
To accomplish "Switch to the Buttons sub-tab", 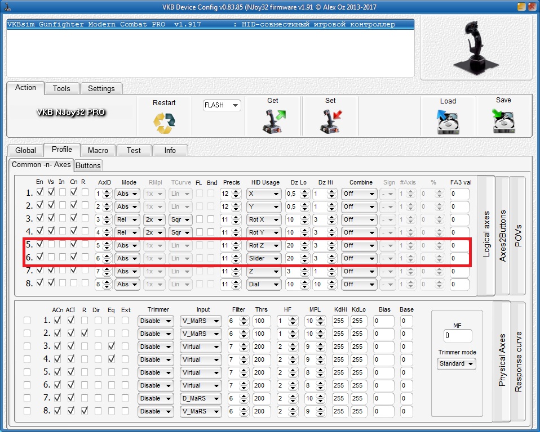I will coord(88,165).
